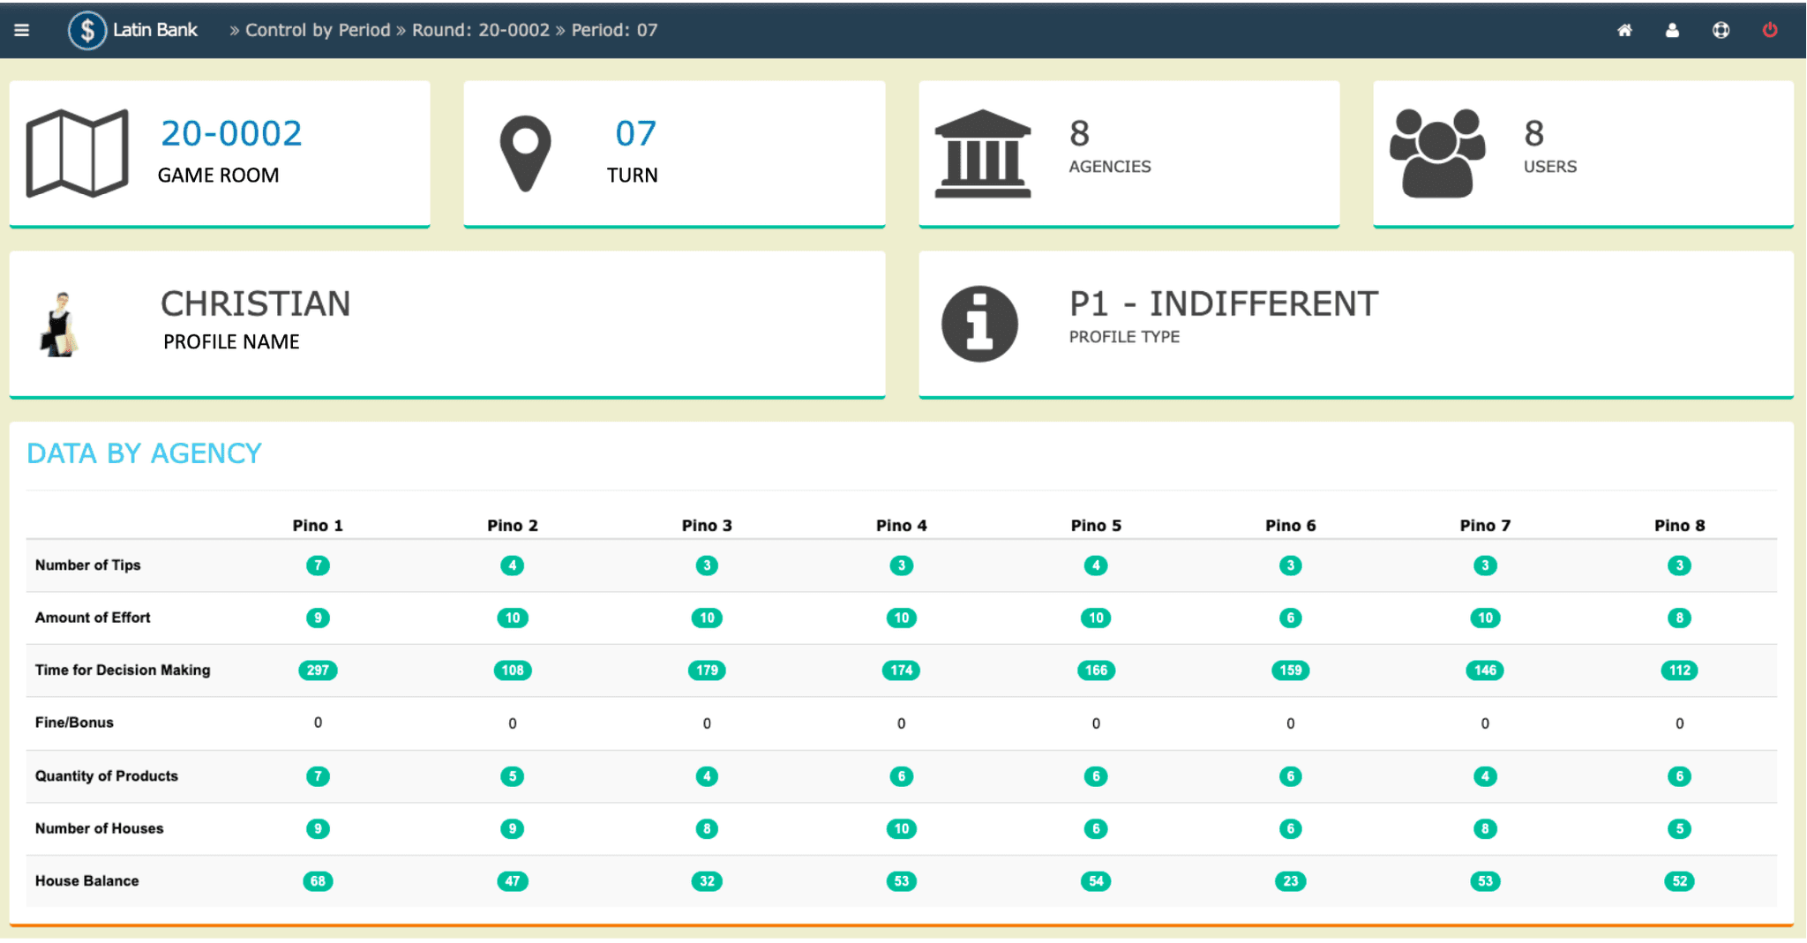This screenshot has height=943, width=1807.
Task: Click Pino 8 time badge 112
Action: [x=1679, y=670]
